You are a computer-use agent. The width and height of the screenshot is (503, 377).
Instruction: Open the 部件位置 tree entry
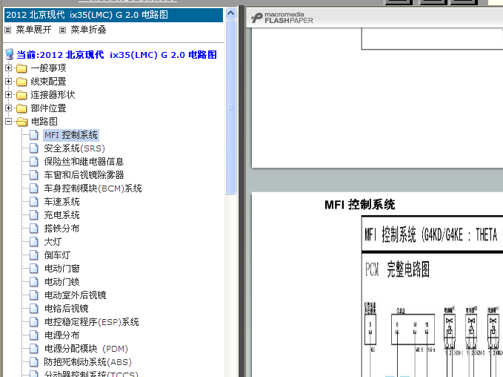point(48,108)
